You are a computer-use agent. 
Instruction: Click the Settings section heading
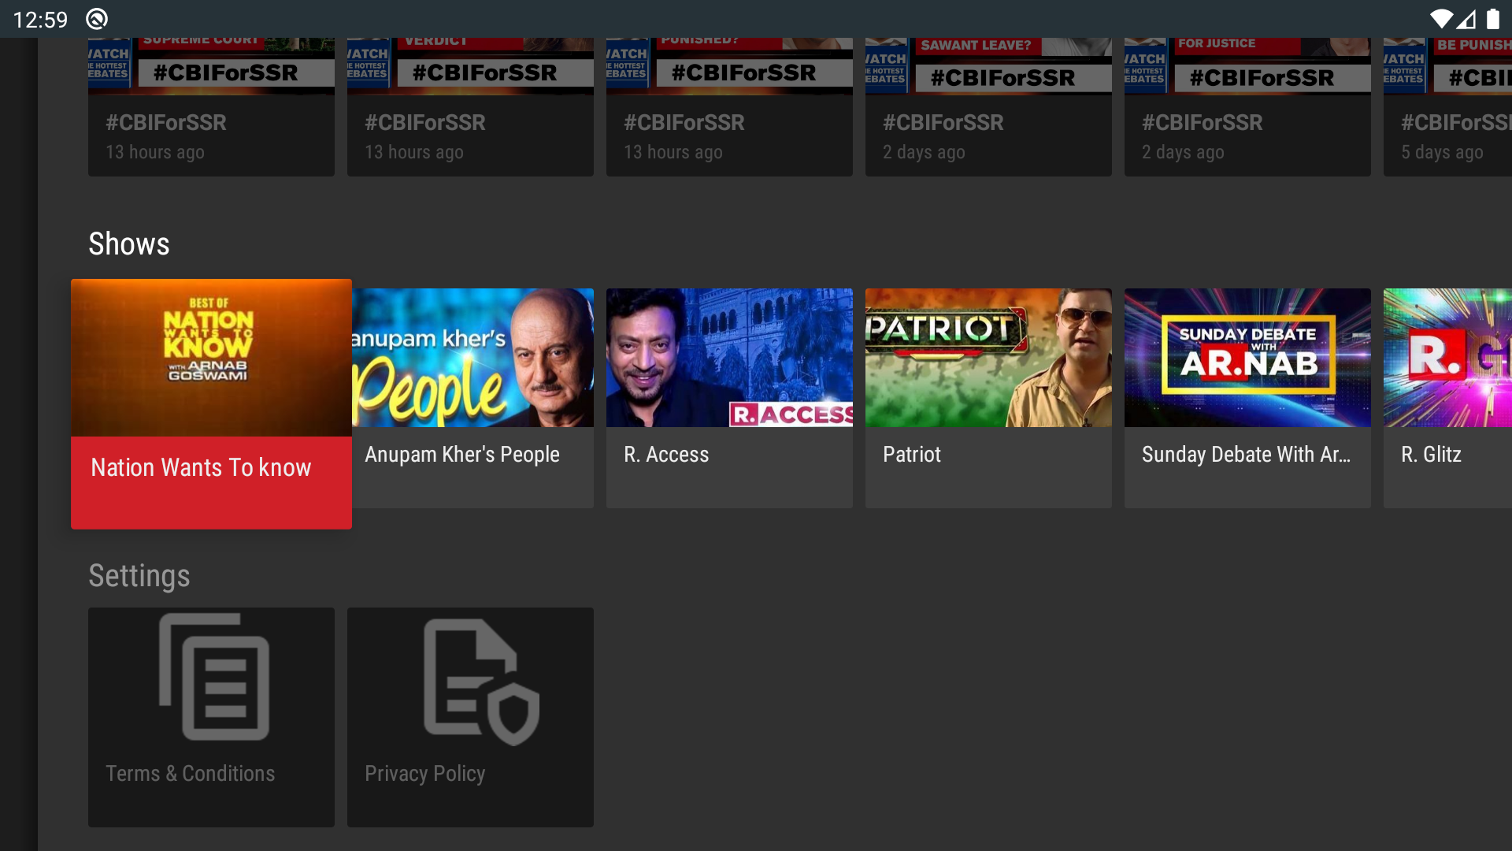pos(139,576)
